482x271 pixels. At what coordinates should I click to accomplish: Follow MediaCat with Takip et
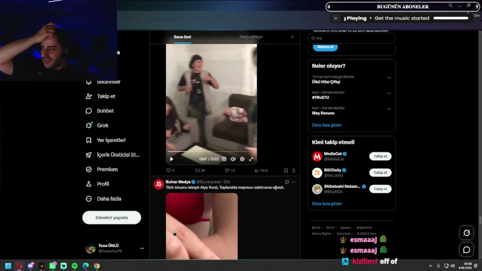click(380, 156)
